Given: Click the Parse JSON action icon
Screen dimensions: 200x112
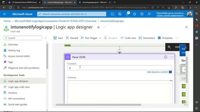Looking at the screenshot, I should point(67,57).
